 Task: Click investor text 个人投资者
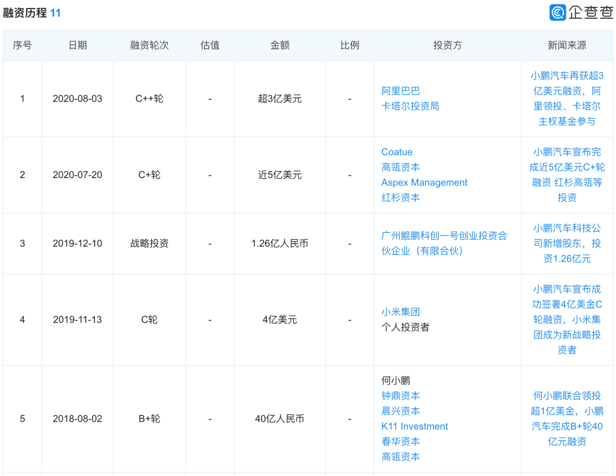pyautogui.click(x=405, y=327)
